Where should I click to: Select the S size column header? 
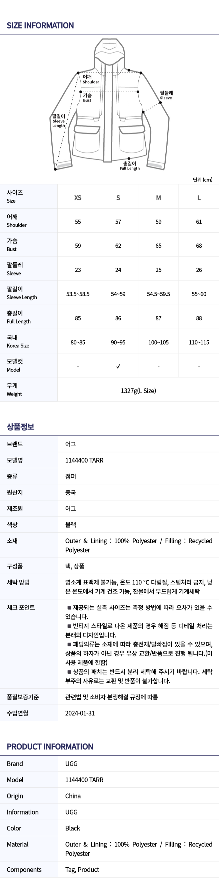pos(118,198)
